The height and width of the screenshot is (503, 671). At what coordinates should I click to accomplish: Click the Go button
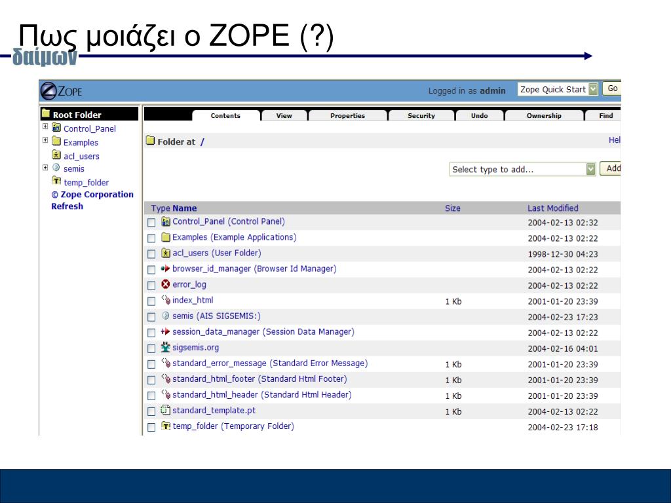point(611,88)
